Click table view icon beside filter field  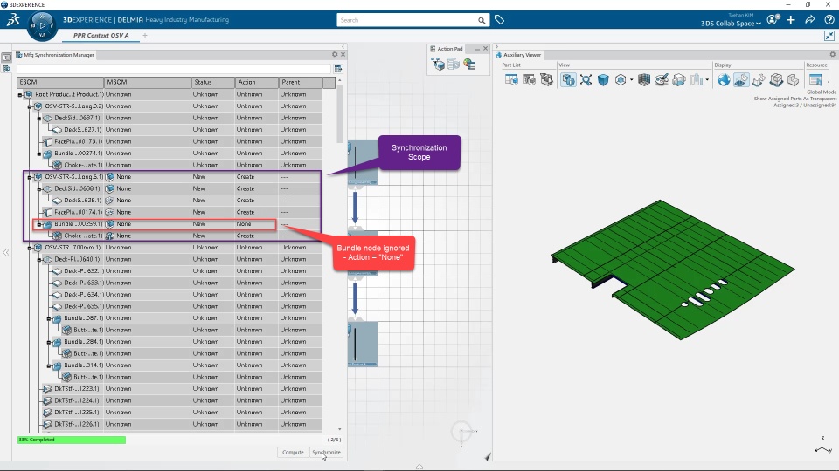click(338, 69)
